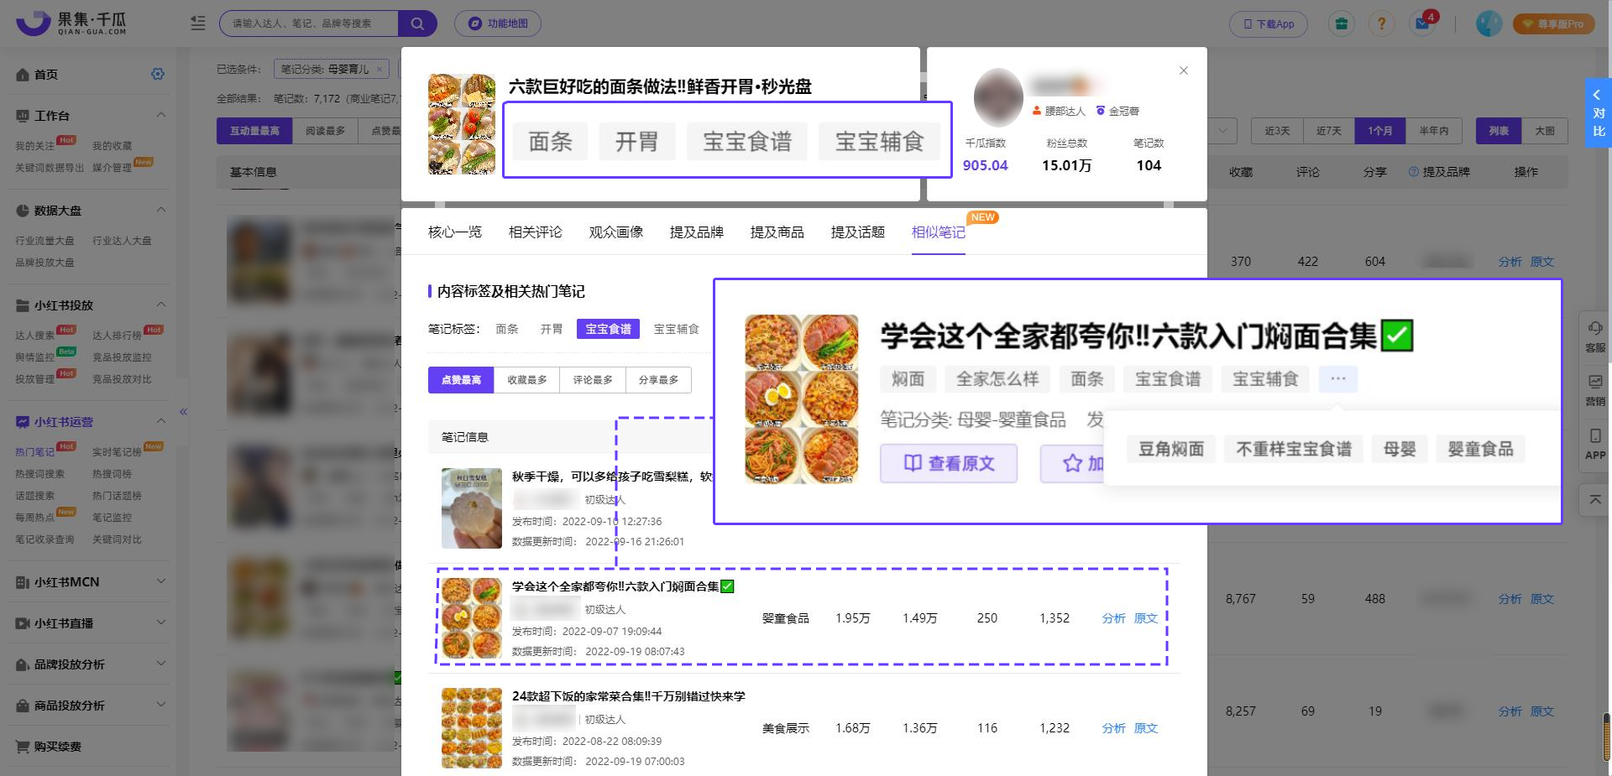This screenshot has height=776, width=1612.
Task: Open the 提及品牌 tab
Action: [696, 232]
